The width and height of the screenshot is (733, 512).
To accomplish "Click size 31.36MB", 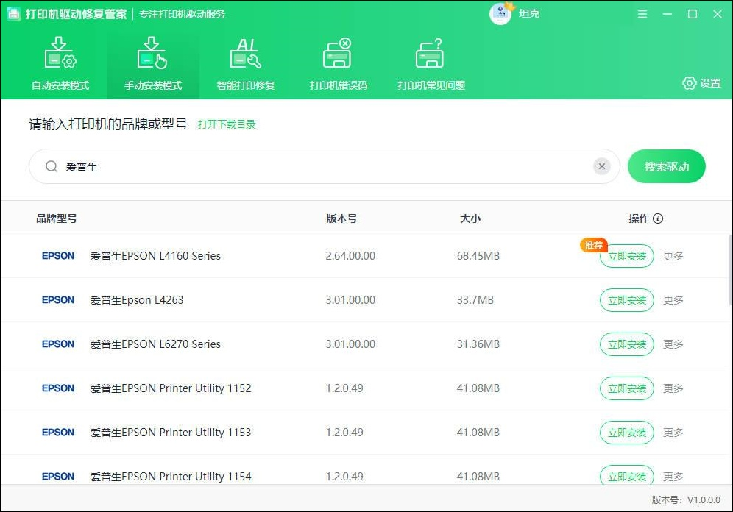I will (x=478, y=344).
